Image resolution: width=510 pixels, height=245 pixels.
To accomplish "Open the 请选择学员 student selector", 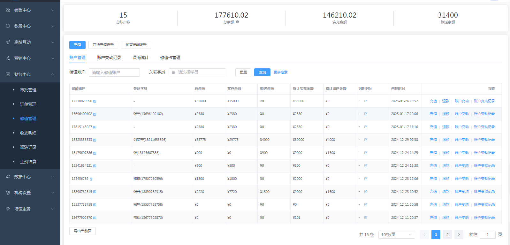I will 197,72.
